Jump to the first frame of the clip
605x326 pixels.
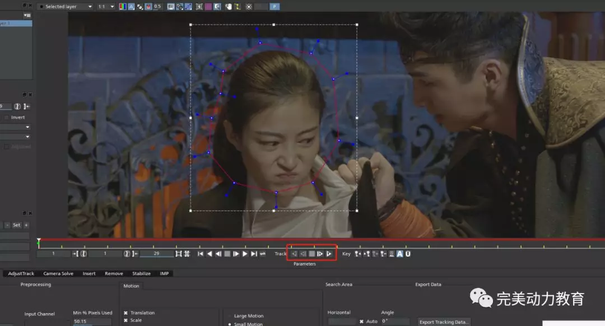pyautogui.click(x=200, y=254)
